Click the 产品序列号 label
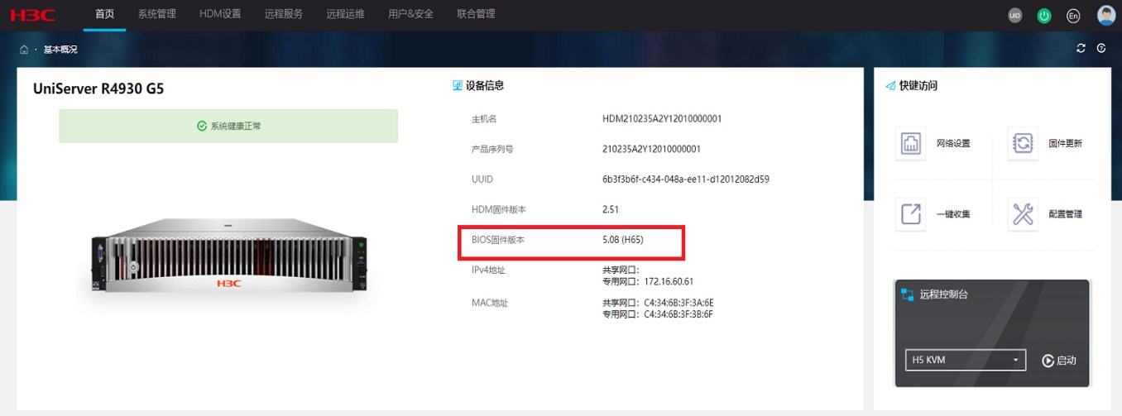Screen dimensions: 1122x416 492,149
